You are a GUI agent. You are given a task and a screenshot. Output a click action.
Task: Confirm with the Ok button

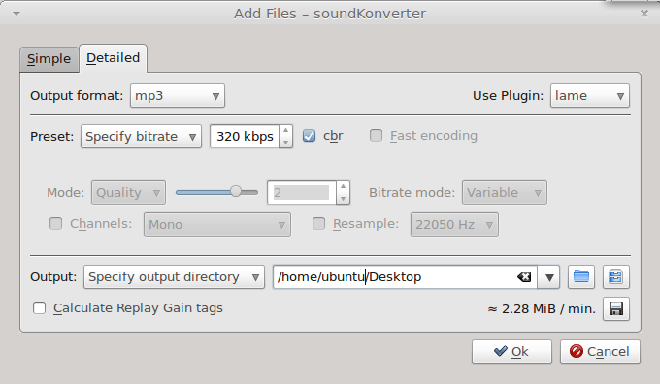pyautogui.click(x=511, y=351)
